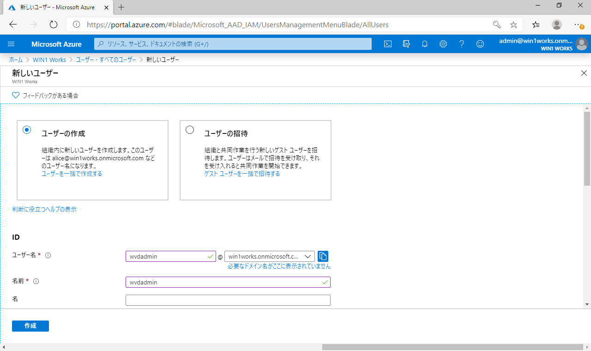
Task: Click the Azure logo on the browser tab
Action: (x=12, y=7)
